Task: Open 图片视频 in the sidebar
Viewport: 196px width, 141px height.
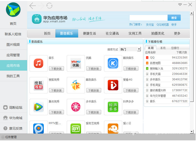Action: pyautogui.click(x=13, y=45)
